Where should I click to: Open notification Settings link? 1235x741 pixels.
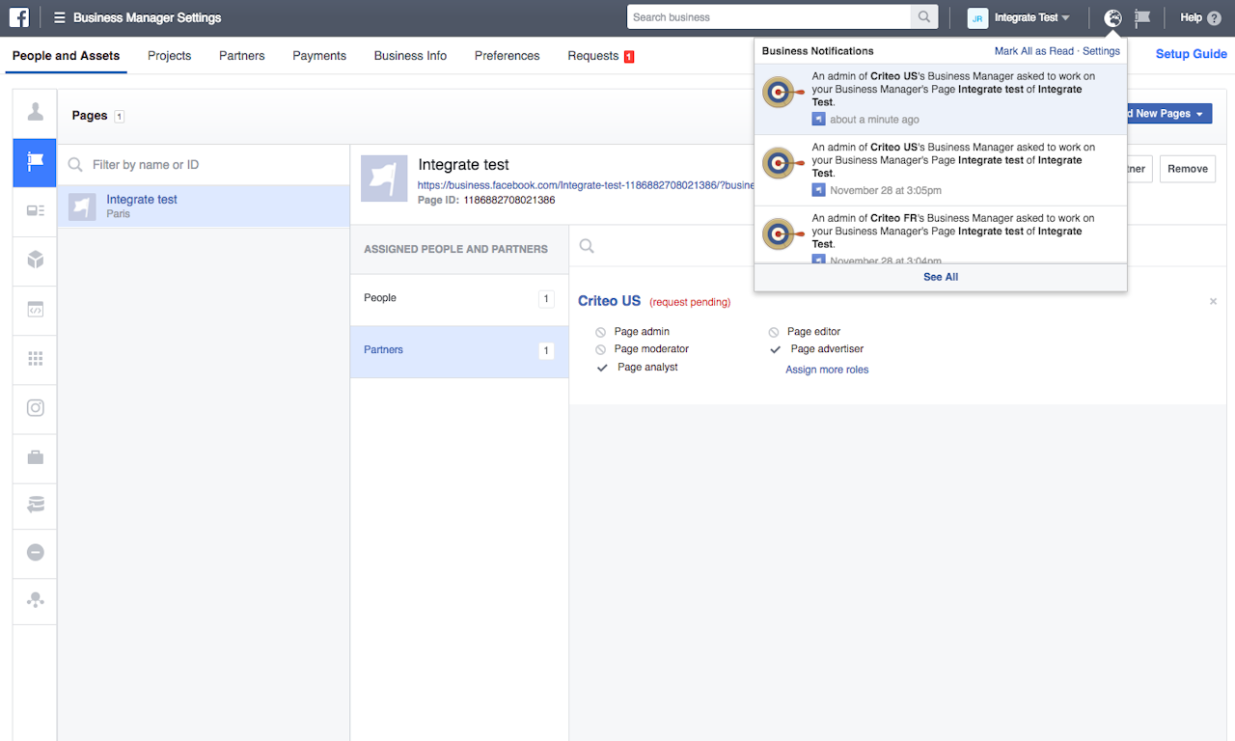click(x=1101, y=51)
